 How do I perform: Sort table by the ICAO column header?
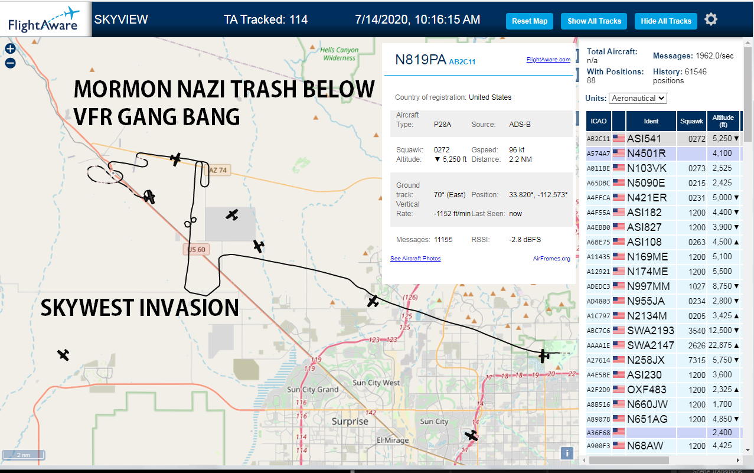click(x=599, y=121)
